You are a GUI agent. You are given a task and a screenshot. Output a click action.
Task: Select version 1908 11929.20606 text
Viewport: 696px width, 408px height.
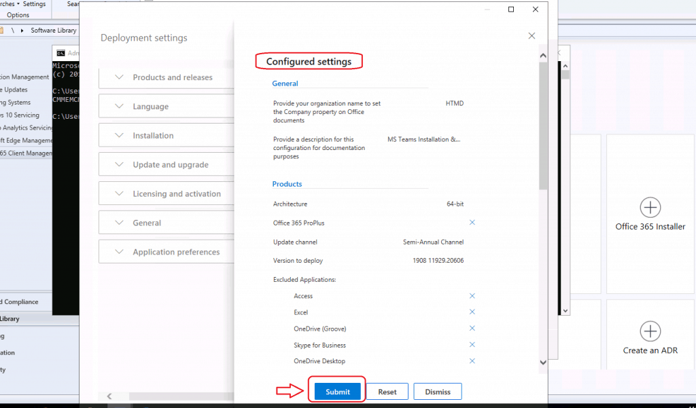tap(438, 261)
